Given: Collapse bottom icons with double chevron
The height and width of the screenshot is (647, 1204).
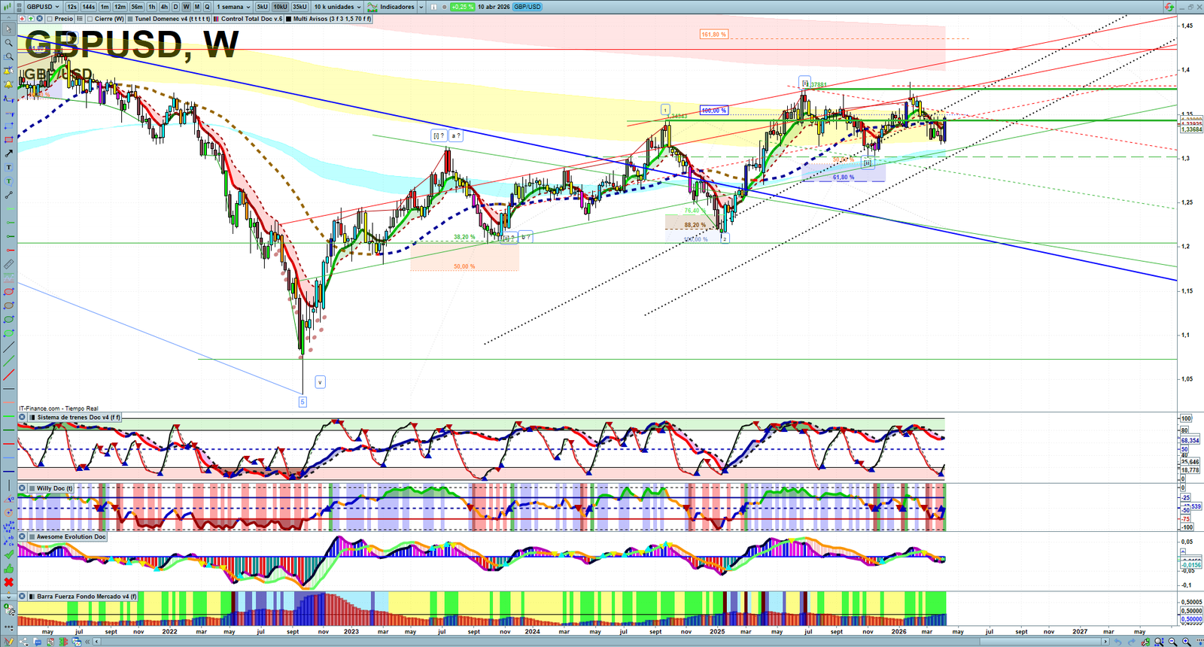Looking at the screenshot, I should coord(87,641).
